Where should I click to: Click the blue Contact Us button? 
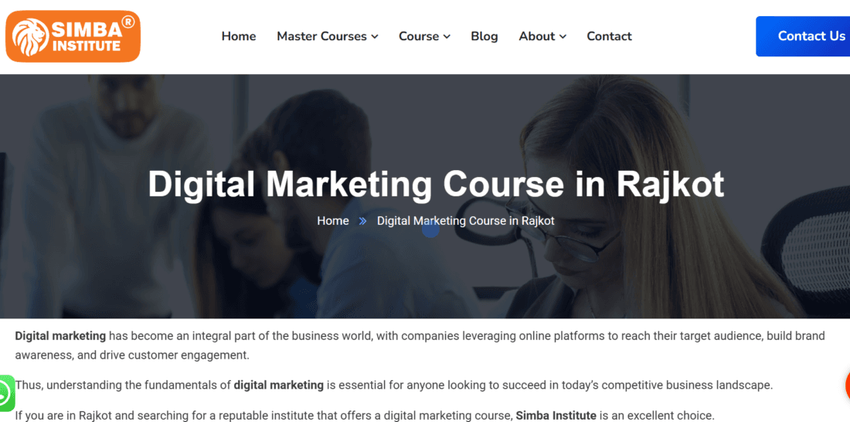(803, 36)
